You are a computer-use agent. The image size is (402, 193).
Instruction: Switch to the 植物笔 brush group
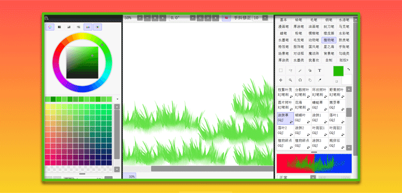point(329,40)
